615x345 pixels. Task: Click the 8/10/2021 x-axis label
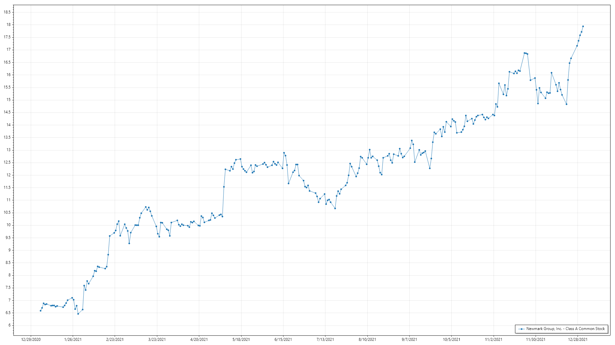point(367,340)
